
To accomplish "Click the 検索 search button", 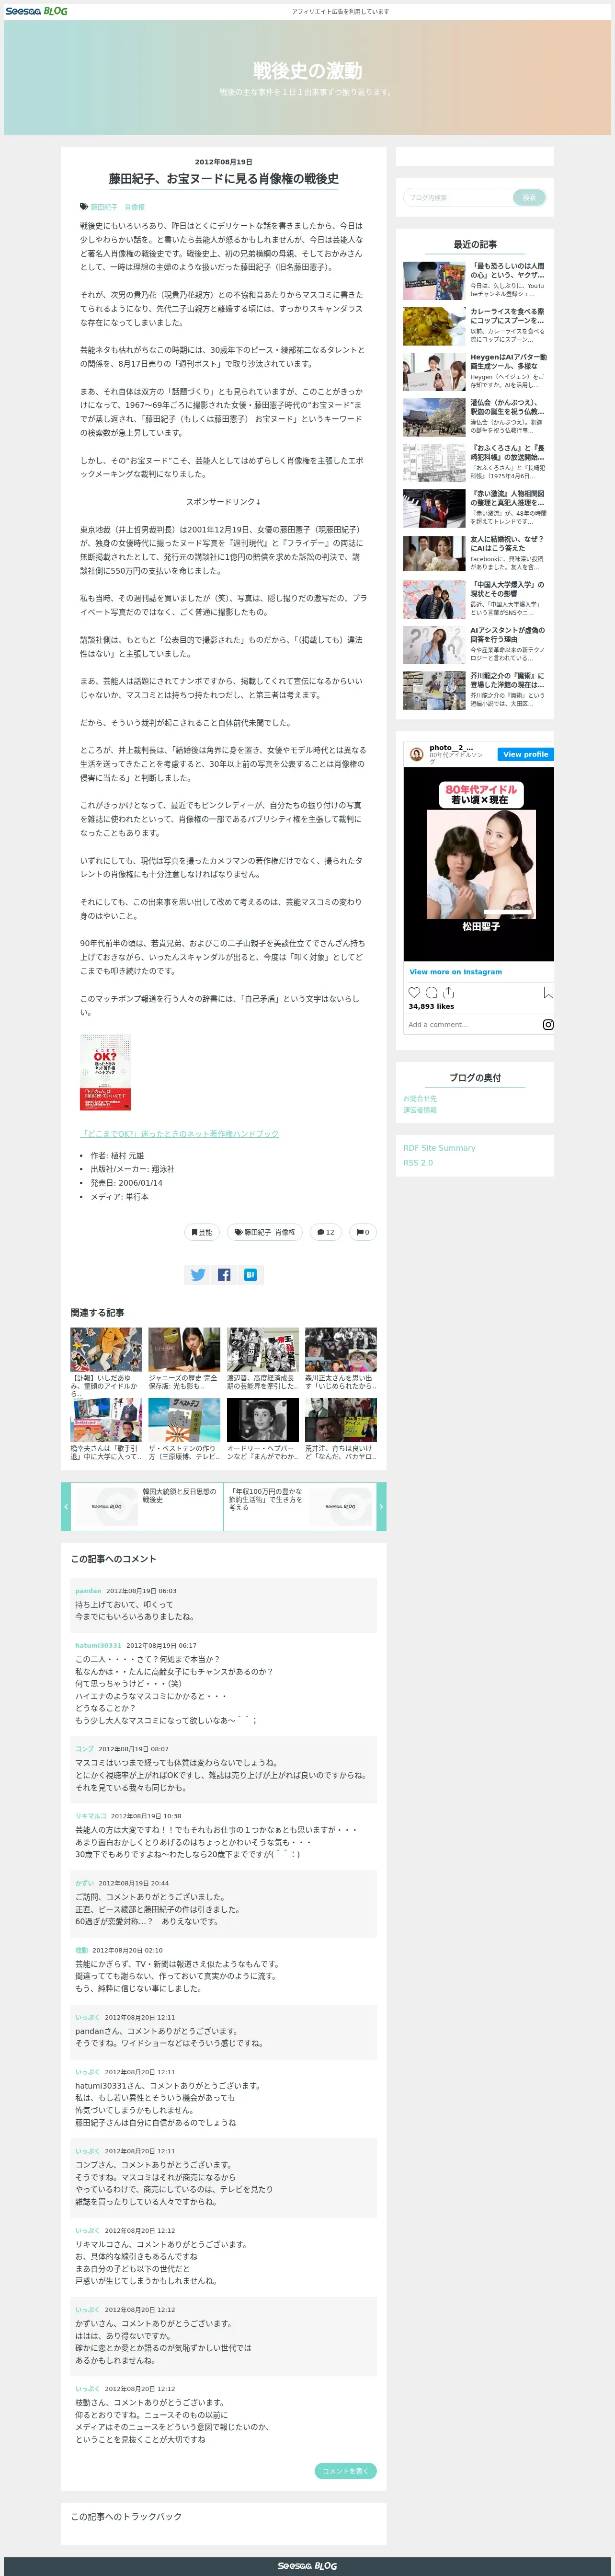I will 529,197.
